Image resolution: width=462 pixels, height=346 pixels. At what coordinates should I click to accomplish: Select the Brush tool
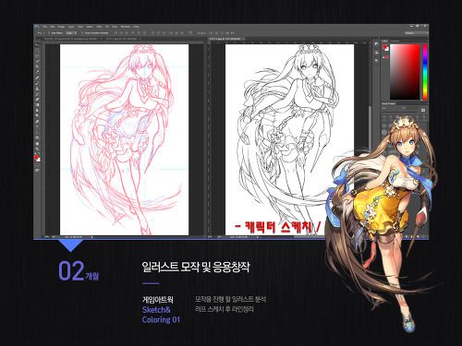[x=38, y=83]
